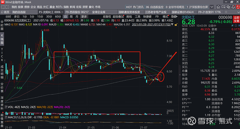Open the 06 自选股监控 shortcut

[154, 7]
